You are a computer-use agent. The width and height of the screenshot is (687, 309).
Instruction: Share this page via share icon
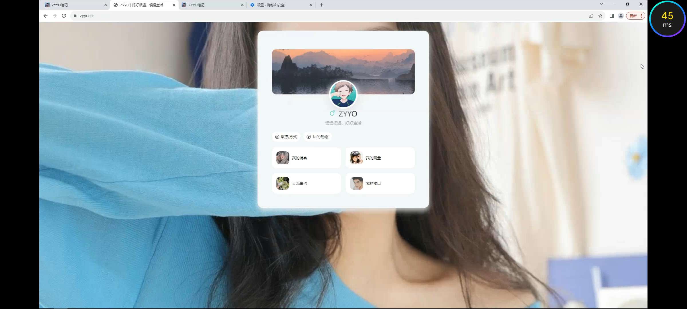pos(591,16)
